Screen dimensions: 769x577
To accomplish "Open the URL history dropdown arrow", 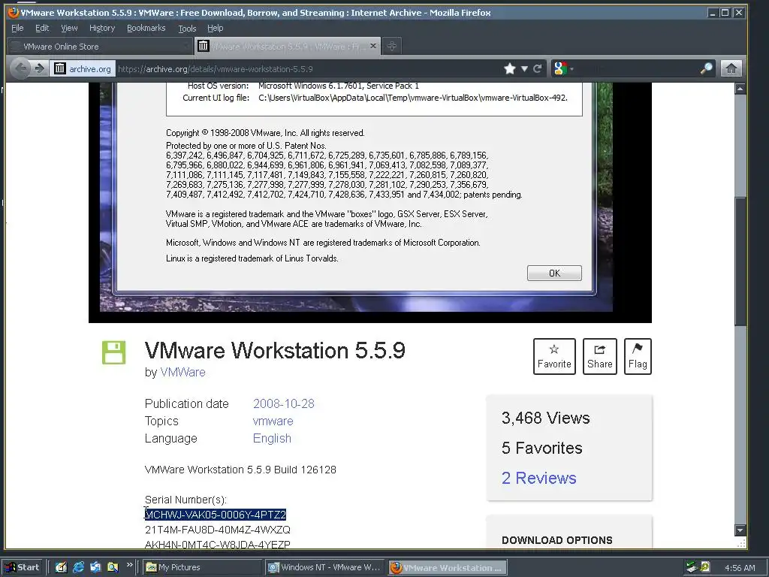I will 524,68.
